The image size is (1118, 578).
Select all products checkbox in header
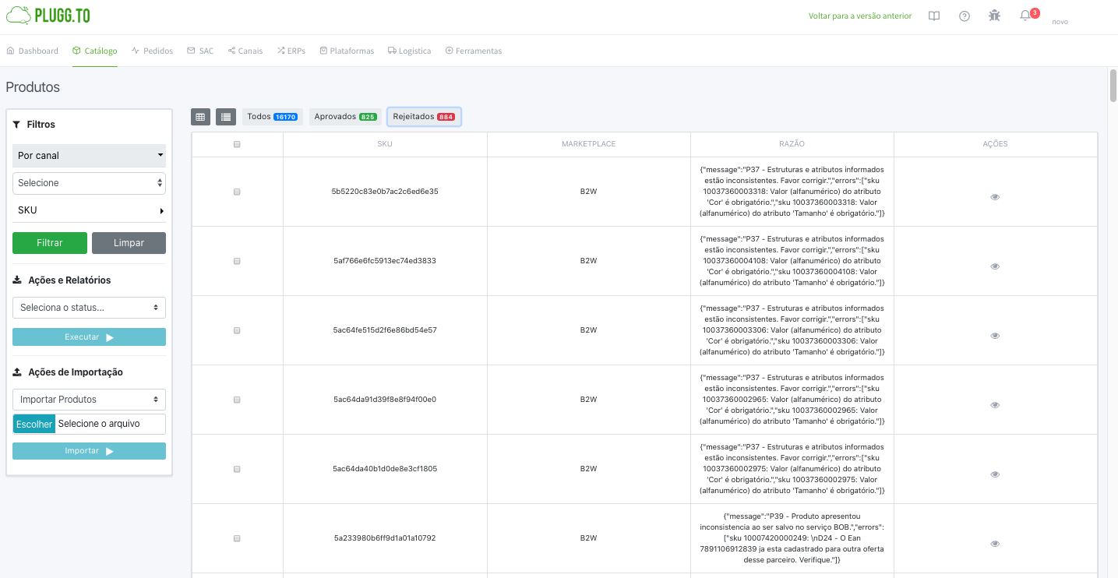point(237,144)
